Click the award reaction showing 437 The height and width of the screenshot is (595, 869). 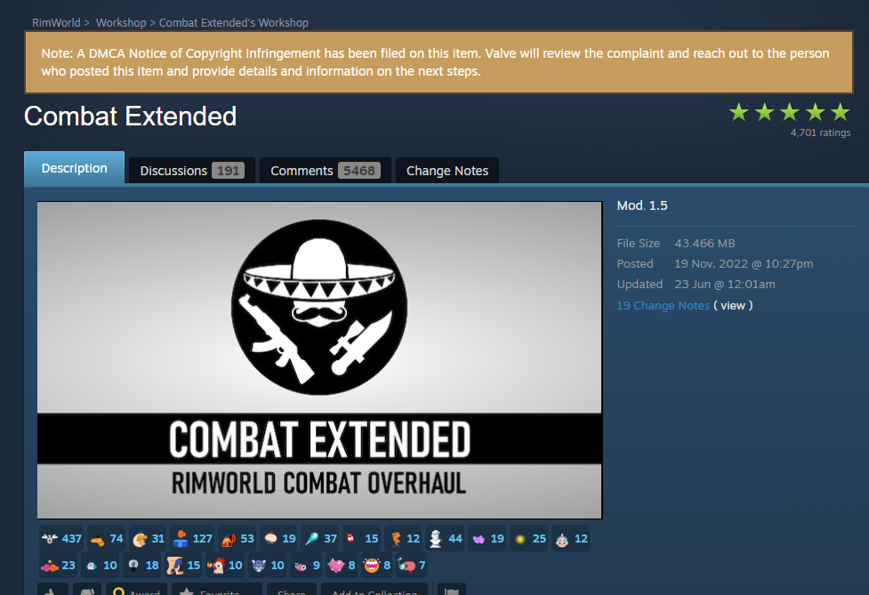(x=61, y=538)
